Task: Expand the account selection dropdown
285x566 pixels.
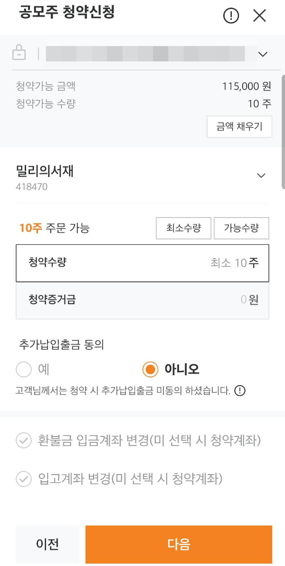Action: click(x=263, y=53)
